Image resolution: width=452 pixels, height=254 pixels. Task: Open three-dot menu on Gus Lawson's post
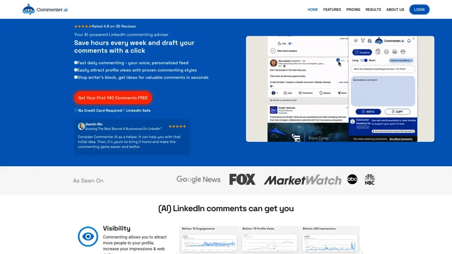pos(343,61)
